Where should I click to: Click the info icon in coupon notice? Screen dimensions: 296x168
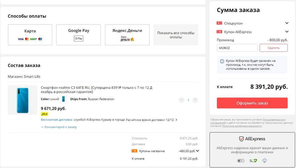point(222,61)
